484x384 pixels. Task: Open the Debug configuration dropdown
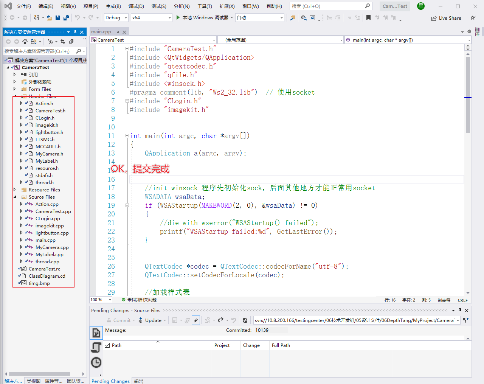(x=116, y=17)
